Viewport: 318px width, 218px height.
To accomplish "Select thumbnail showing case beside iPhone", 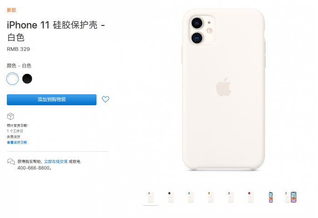I will coord(291,197).
